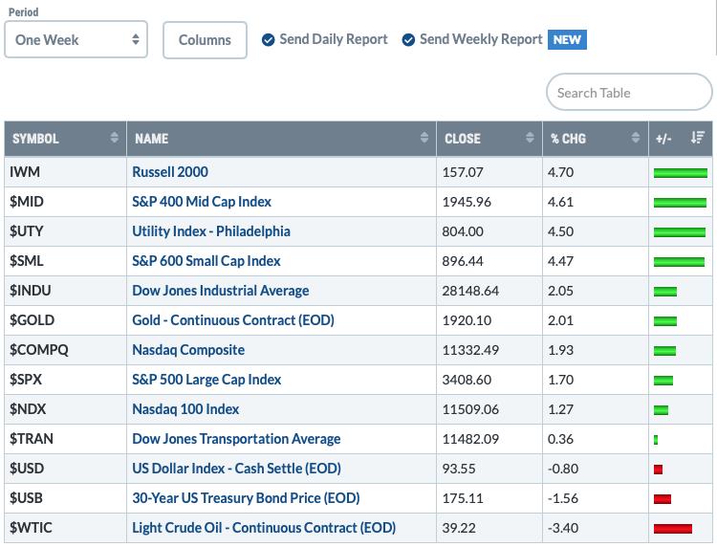The image size is (717, 547).
Task: Toggle Send Weekly Report checkbox
Action: 408,40
